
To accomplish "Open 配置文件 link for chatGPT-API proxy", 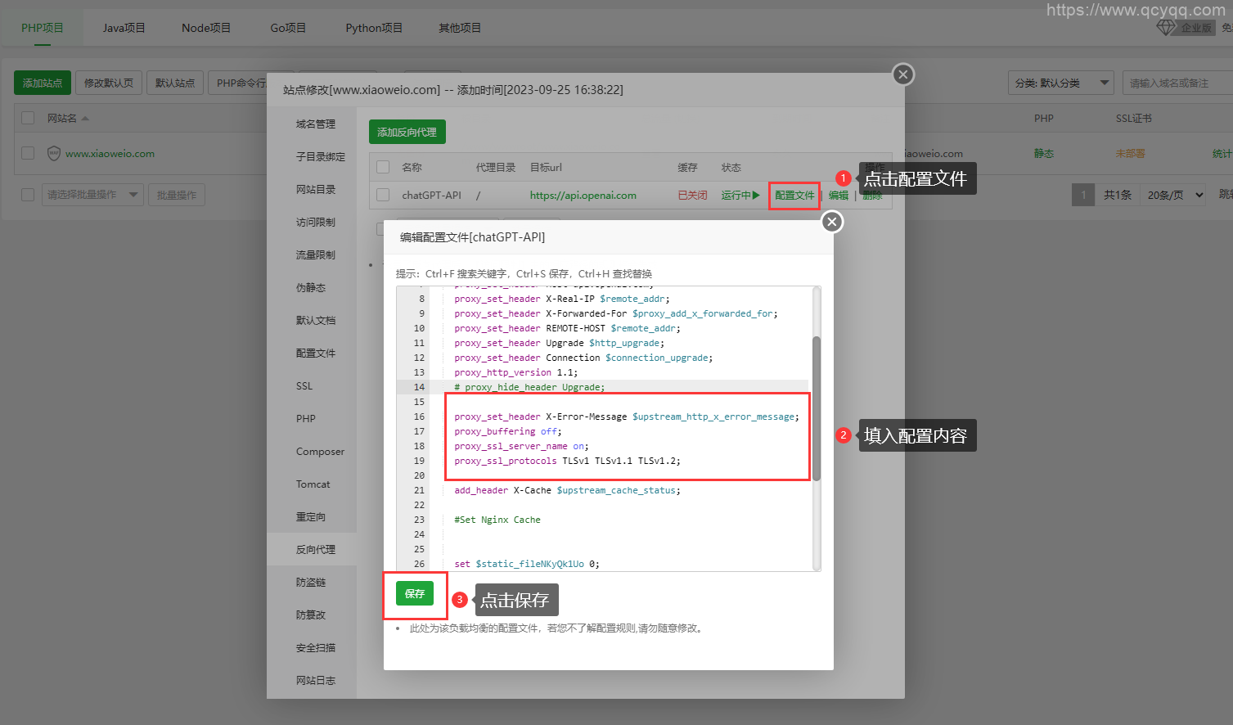I will click(x=794, y=195).
